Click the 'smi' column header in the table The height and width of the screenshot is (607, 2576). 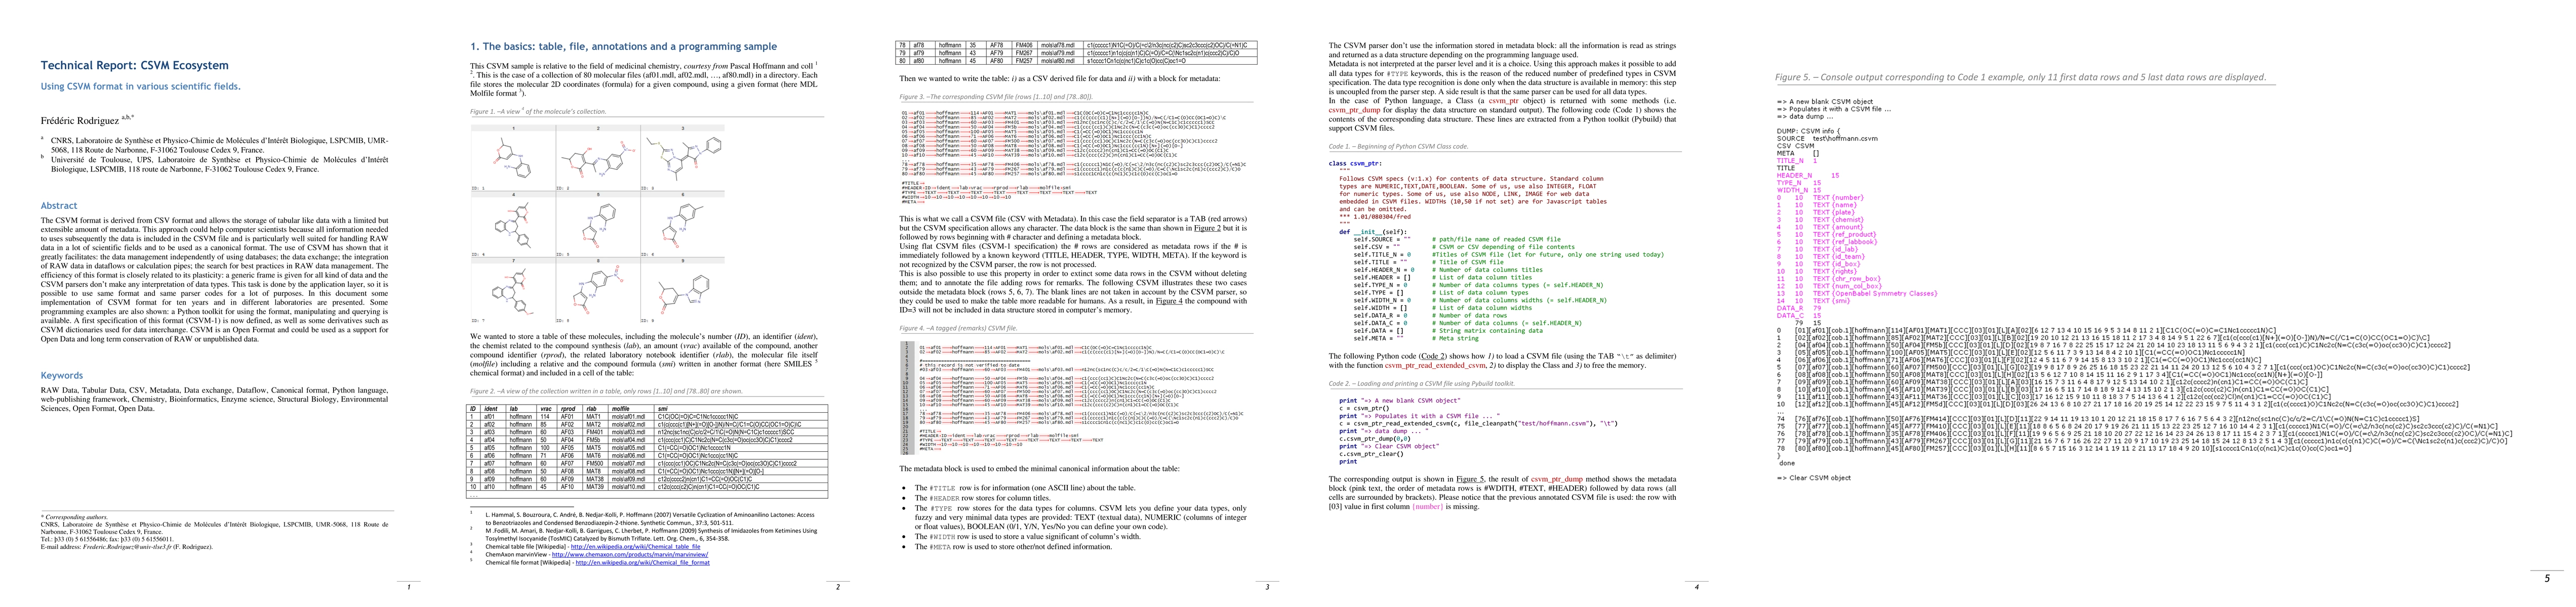[x=663, y=408]
